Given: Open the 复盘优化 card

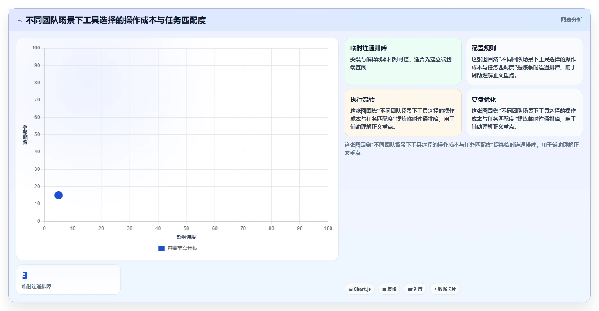Looking at the screenshot, I should [524, 113].
